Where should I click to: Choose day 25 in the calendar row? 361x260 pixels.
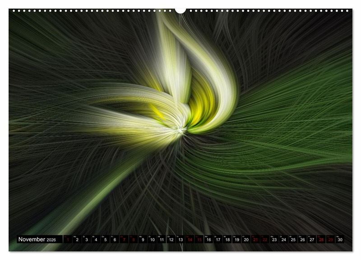[x=293, y=240]
